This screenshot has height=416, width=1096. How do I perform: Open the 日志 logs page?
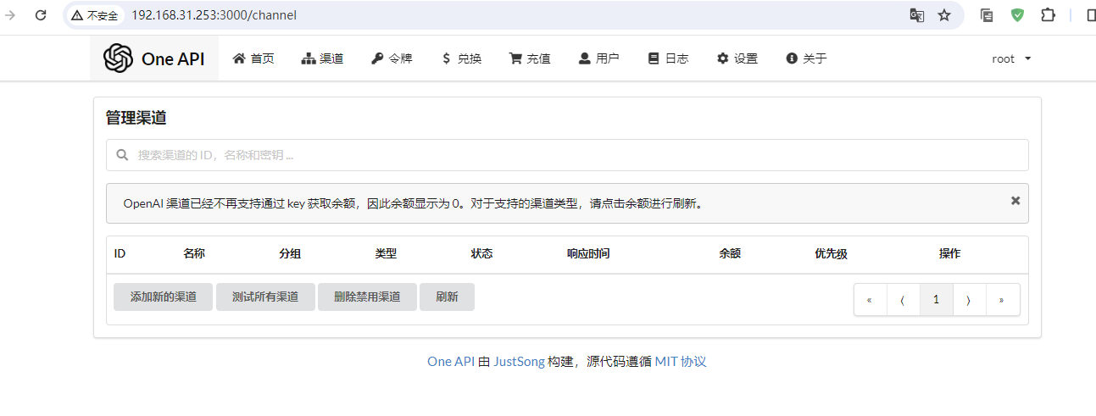click(668, 58)
